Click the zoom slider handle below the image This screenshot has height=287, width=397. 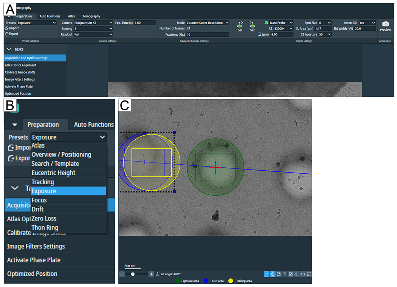[x=133, y=274]
